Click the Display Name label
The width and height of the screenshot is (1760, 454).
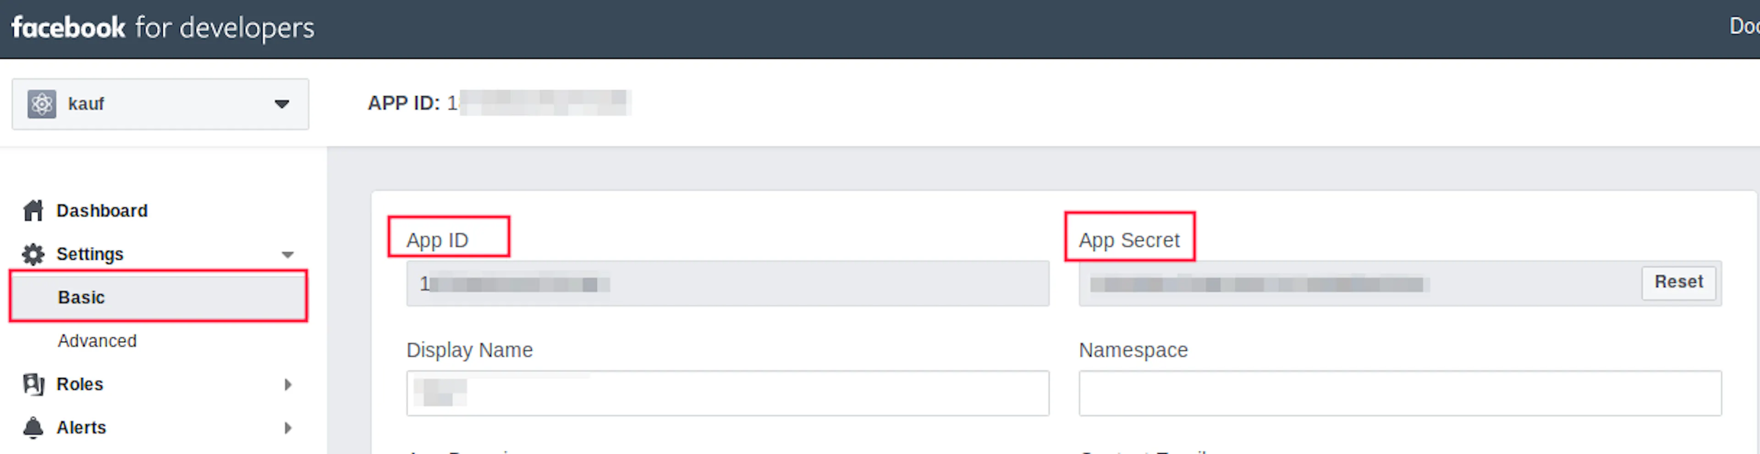[x=469, y=350]
